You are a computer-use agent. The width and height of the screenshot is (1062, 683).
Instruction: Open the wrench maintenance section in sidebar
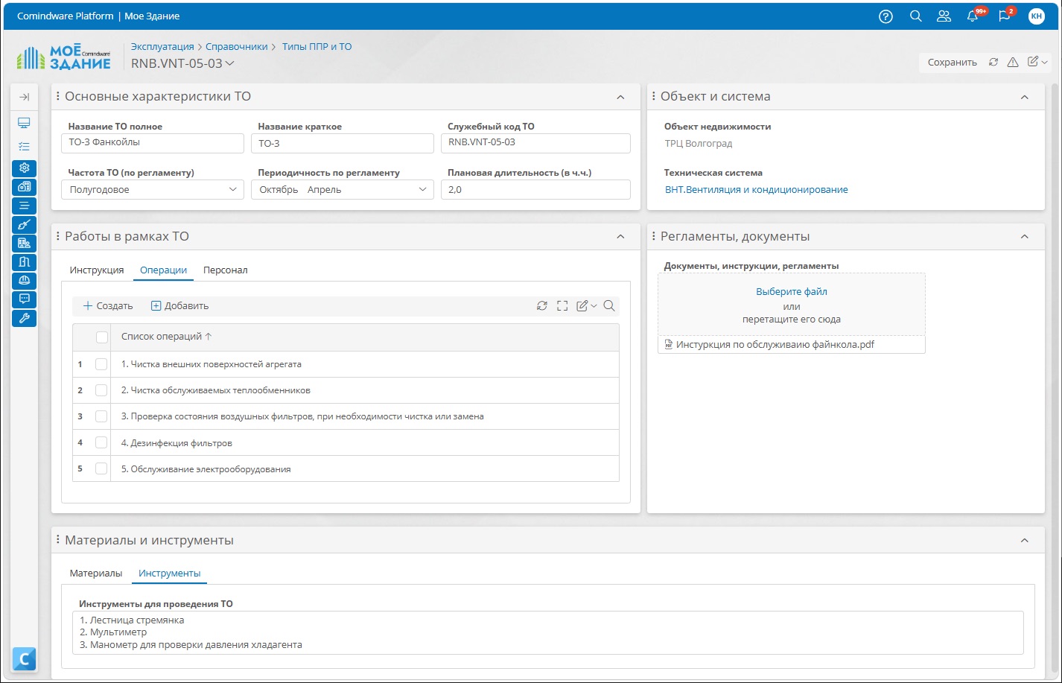coord(24,318)
